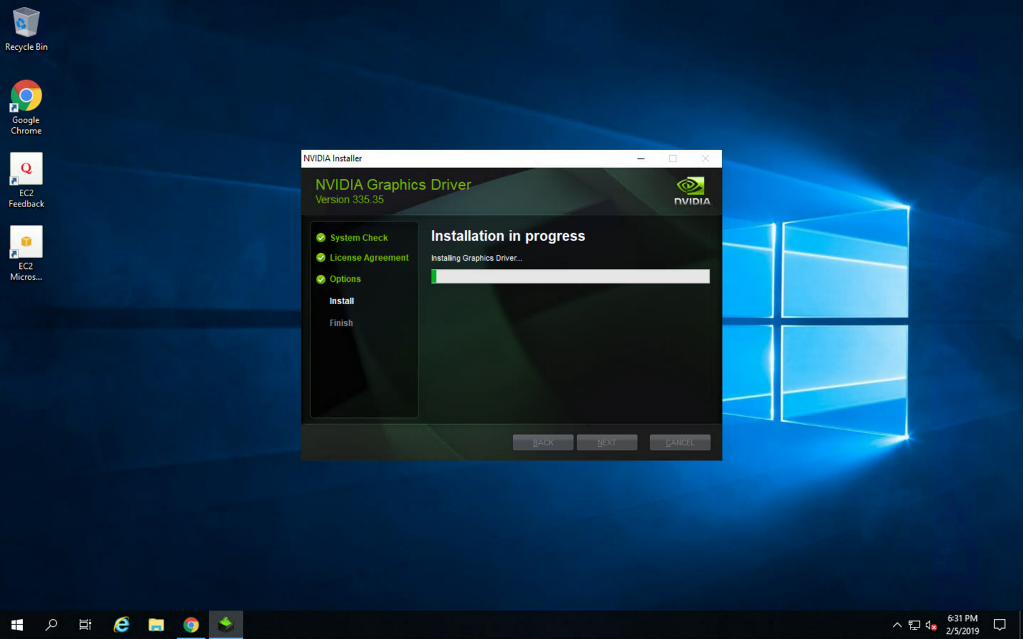Screen dimensions: 1023x639
Task: Select the Options step in the sidebar
Action: [x=345, y=279]
